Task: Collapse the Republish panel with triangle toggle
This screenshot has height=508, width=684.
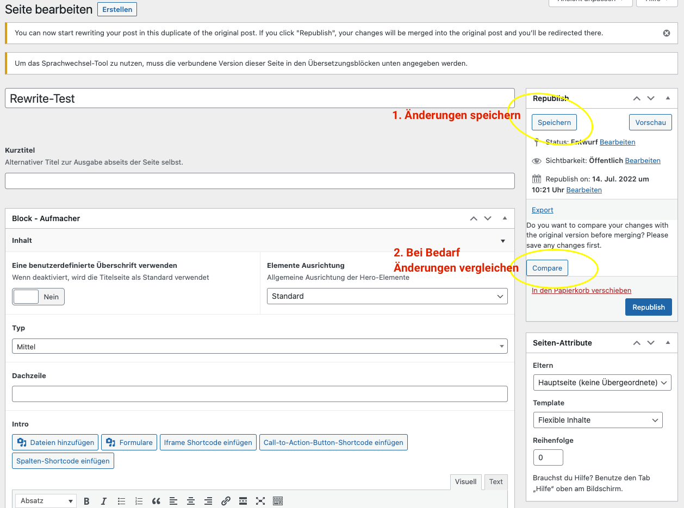Action: click(668, 98)
